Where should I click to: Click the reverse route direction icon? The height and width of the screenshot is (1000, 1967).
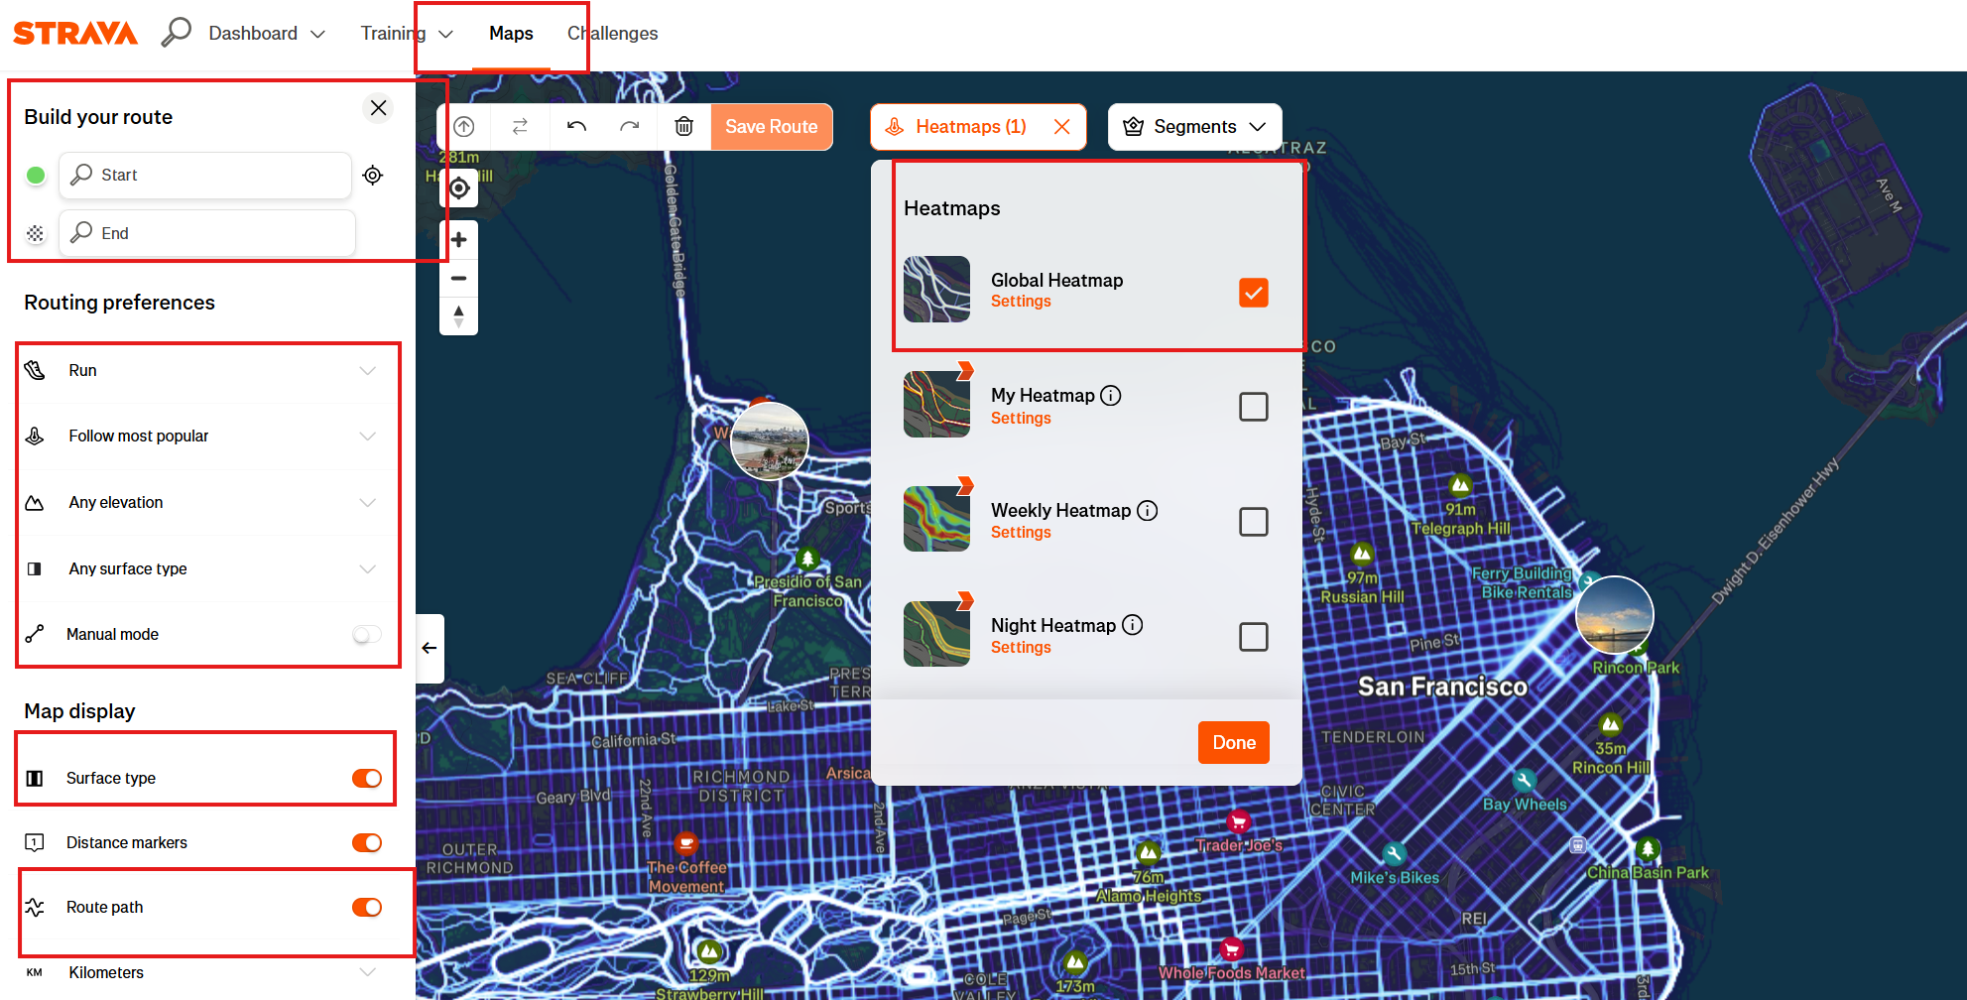(519, 126)
